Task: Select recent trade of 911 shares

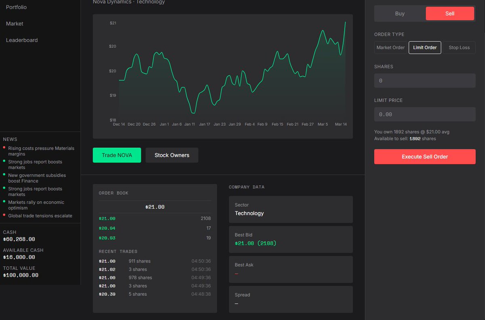Action: [155, 261]
